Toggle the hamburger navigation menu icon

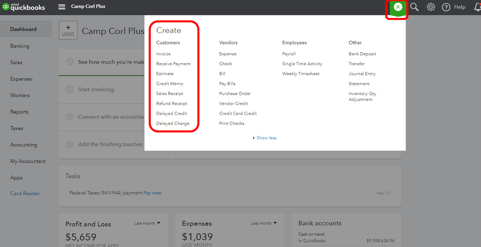[x=62, y=7]
